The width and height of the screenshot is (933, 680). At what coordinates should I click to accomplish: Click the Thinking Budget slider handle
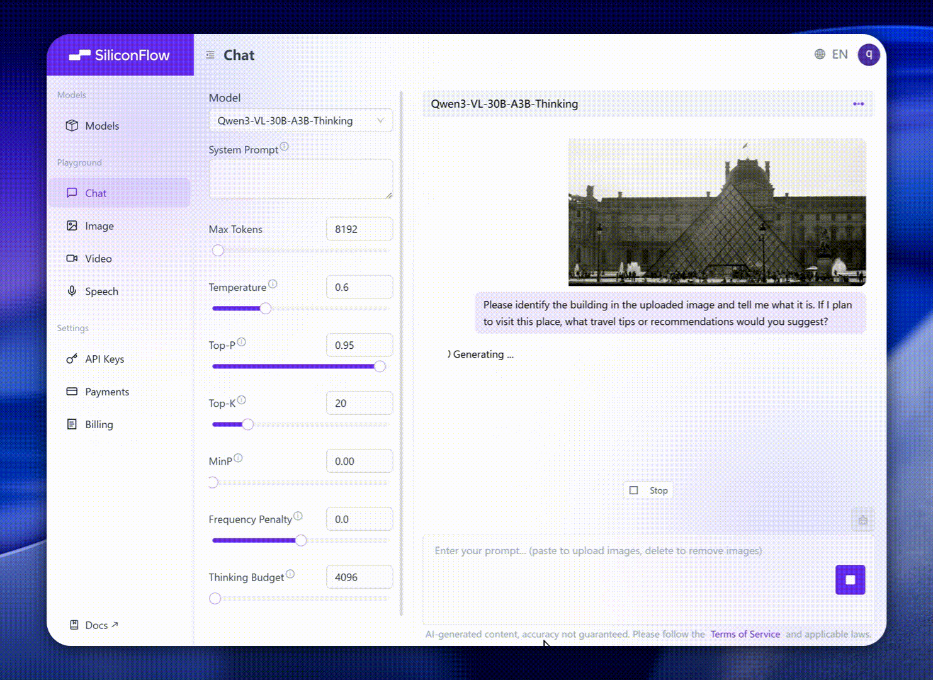click(x=215, y=598)
